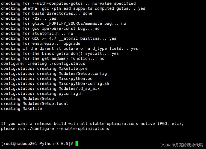Image resolution: width=206 pixels, height=149 pixels.
Task: Click line 'checking for the getrandom() function... no'
Action: click(x=53, y=58)
